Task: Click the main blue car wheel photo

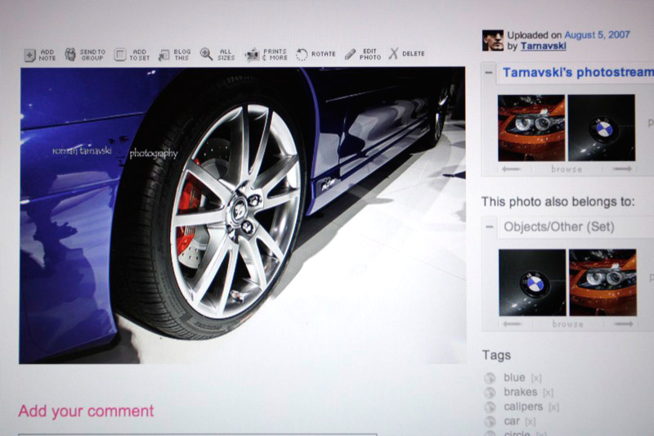Action: 242,215
